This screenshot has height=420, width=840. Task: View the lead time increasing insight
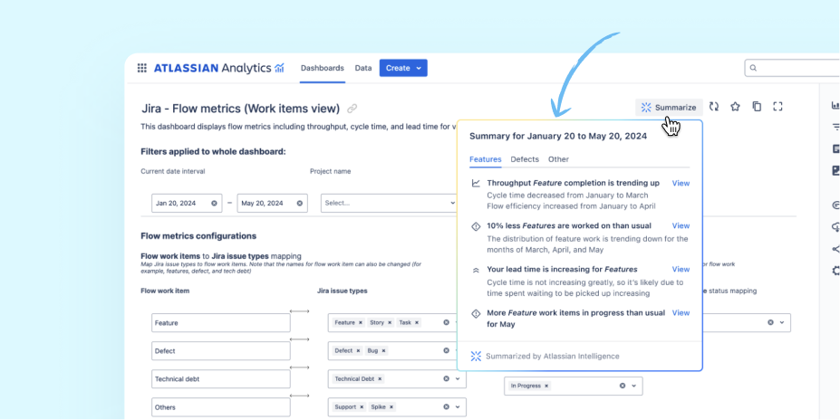(x=681, y=269)
